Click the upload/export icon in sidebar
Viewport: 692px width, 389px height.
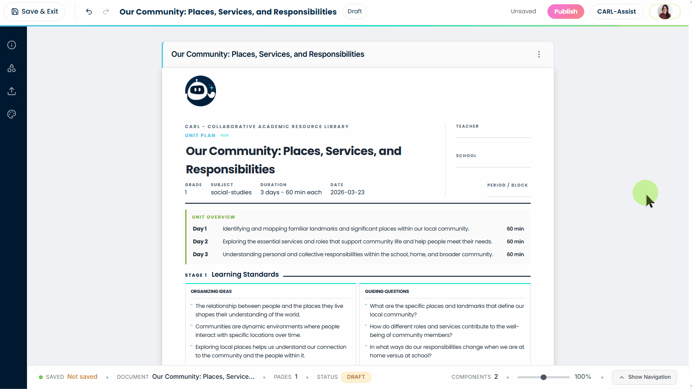12,91
